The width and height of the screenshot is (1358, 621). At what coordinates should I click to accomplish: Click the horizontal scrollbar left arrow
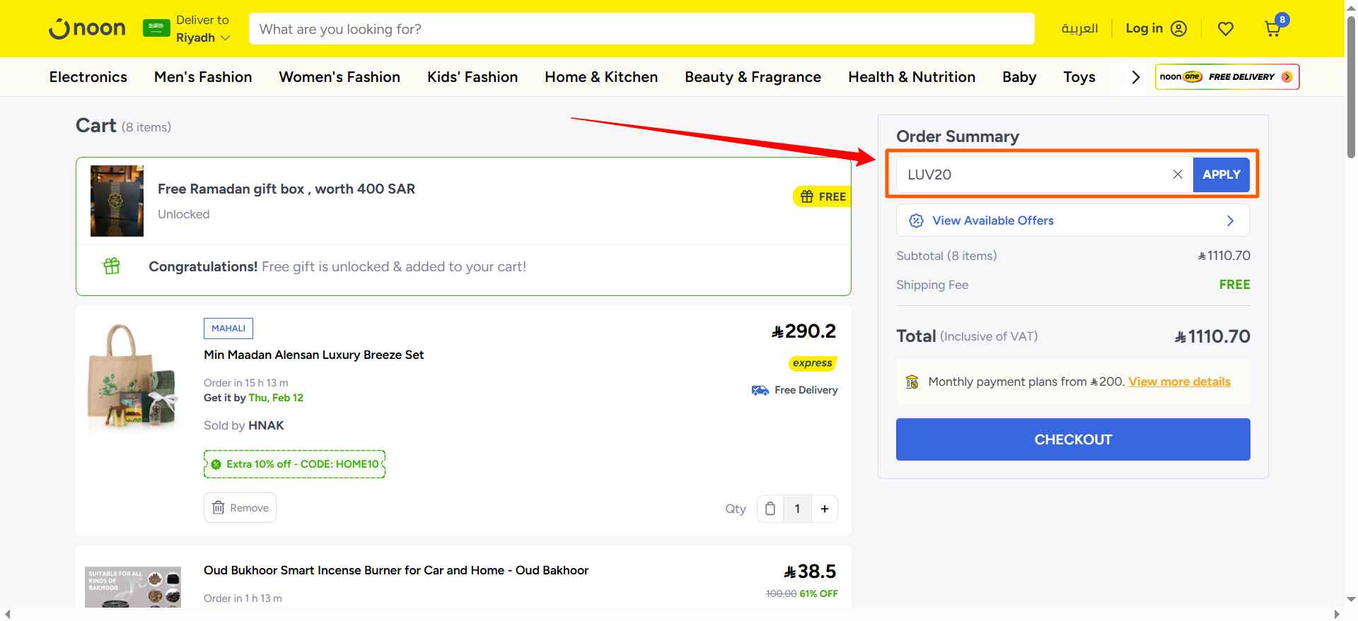point(7,614)
